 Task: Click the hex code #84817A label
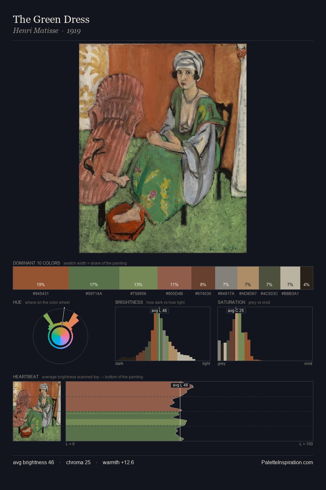coord(226,294)
